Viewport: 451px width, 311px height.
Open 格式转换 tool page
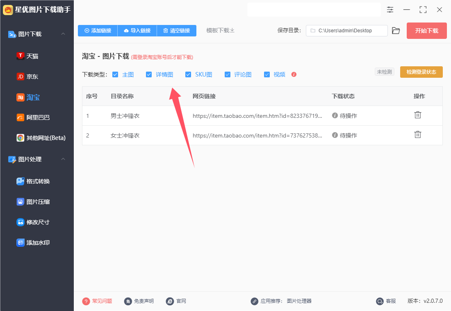[38, 181]
